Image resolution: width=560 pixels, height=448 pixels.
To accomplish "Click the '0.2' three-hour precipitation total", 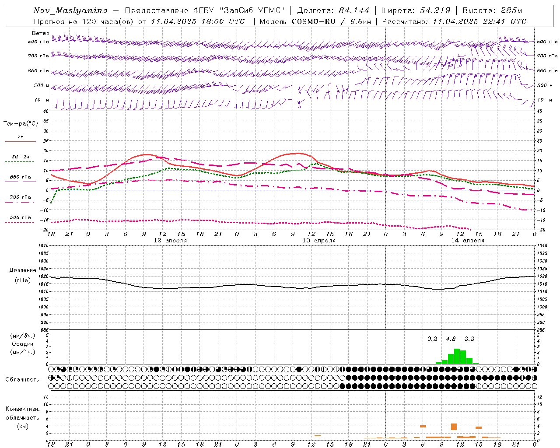I will pos(432,339).
